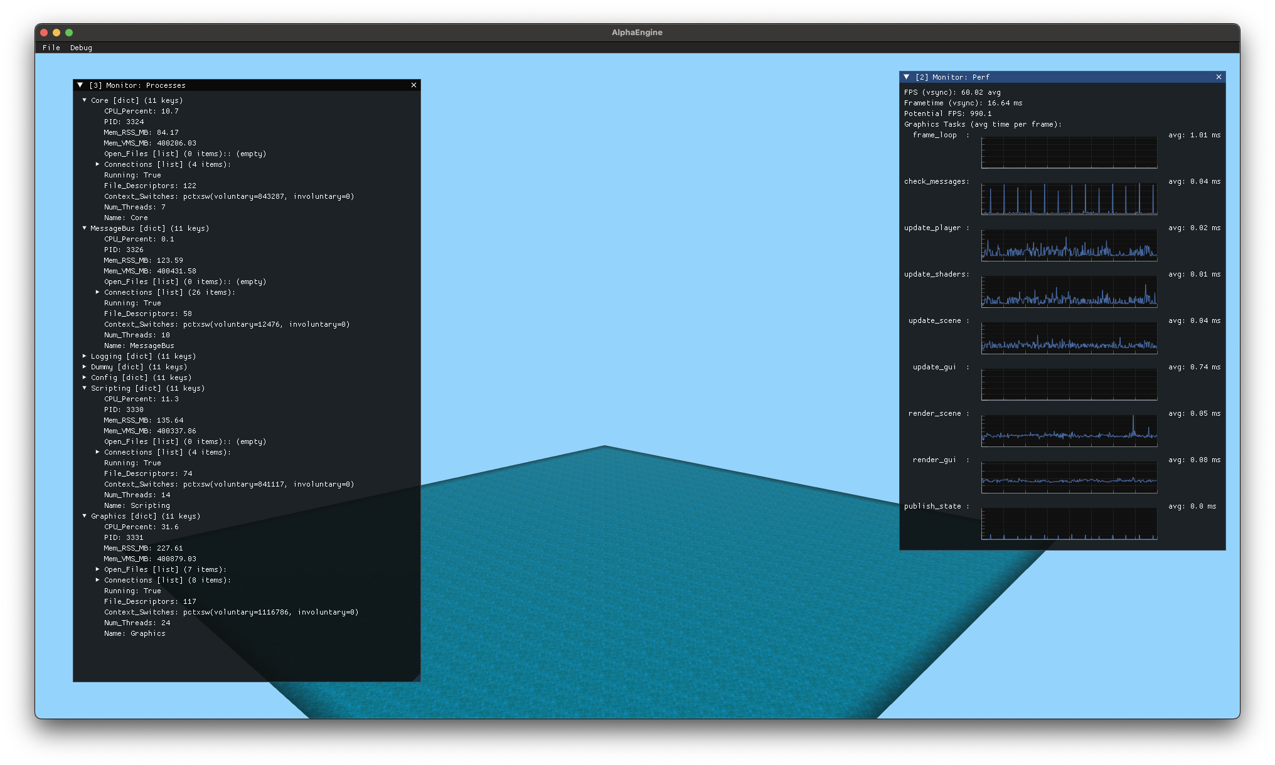Click the check_messages timing graph
1275x765 pixels.
tap(1069, 199)
